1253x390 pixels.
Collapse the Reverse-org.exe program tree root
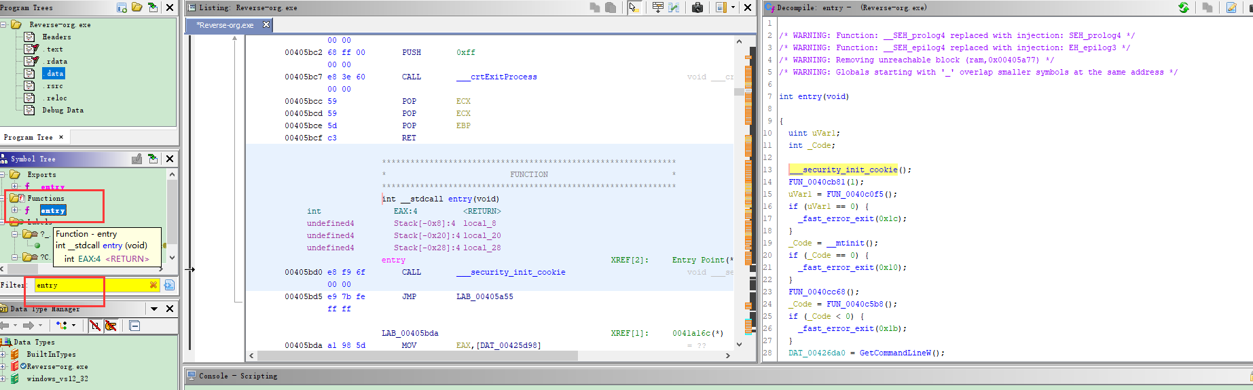click(x=3, y=24)
